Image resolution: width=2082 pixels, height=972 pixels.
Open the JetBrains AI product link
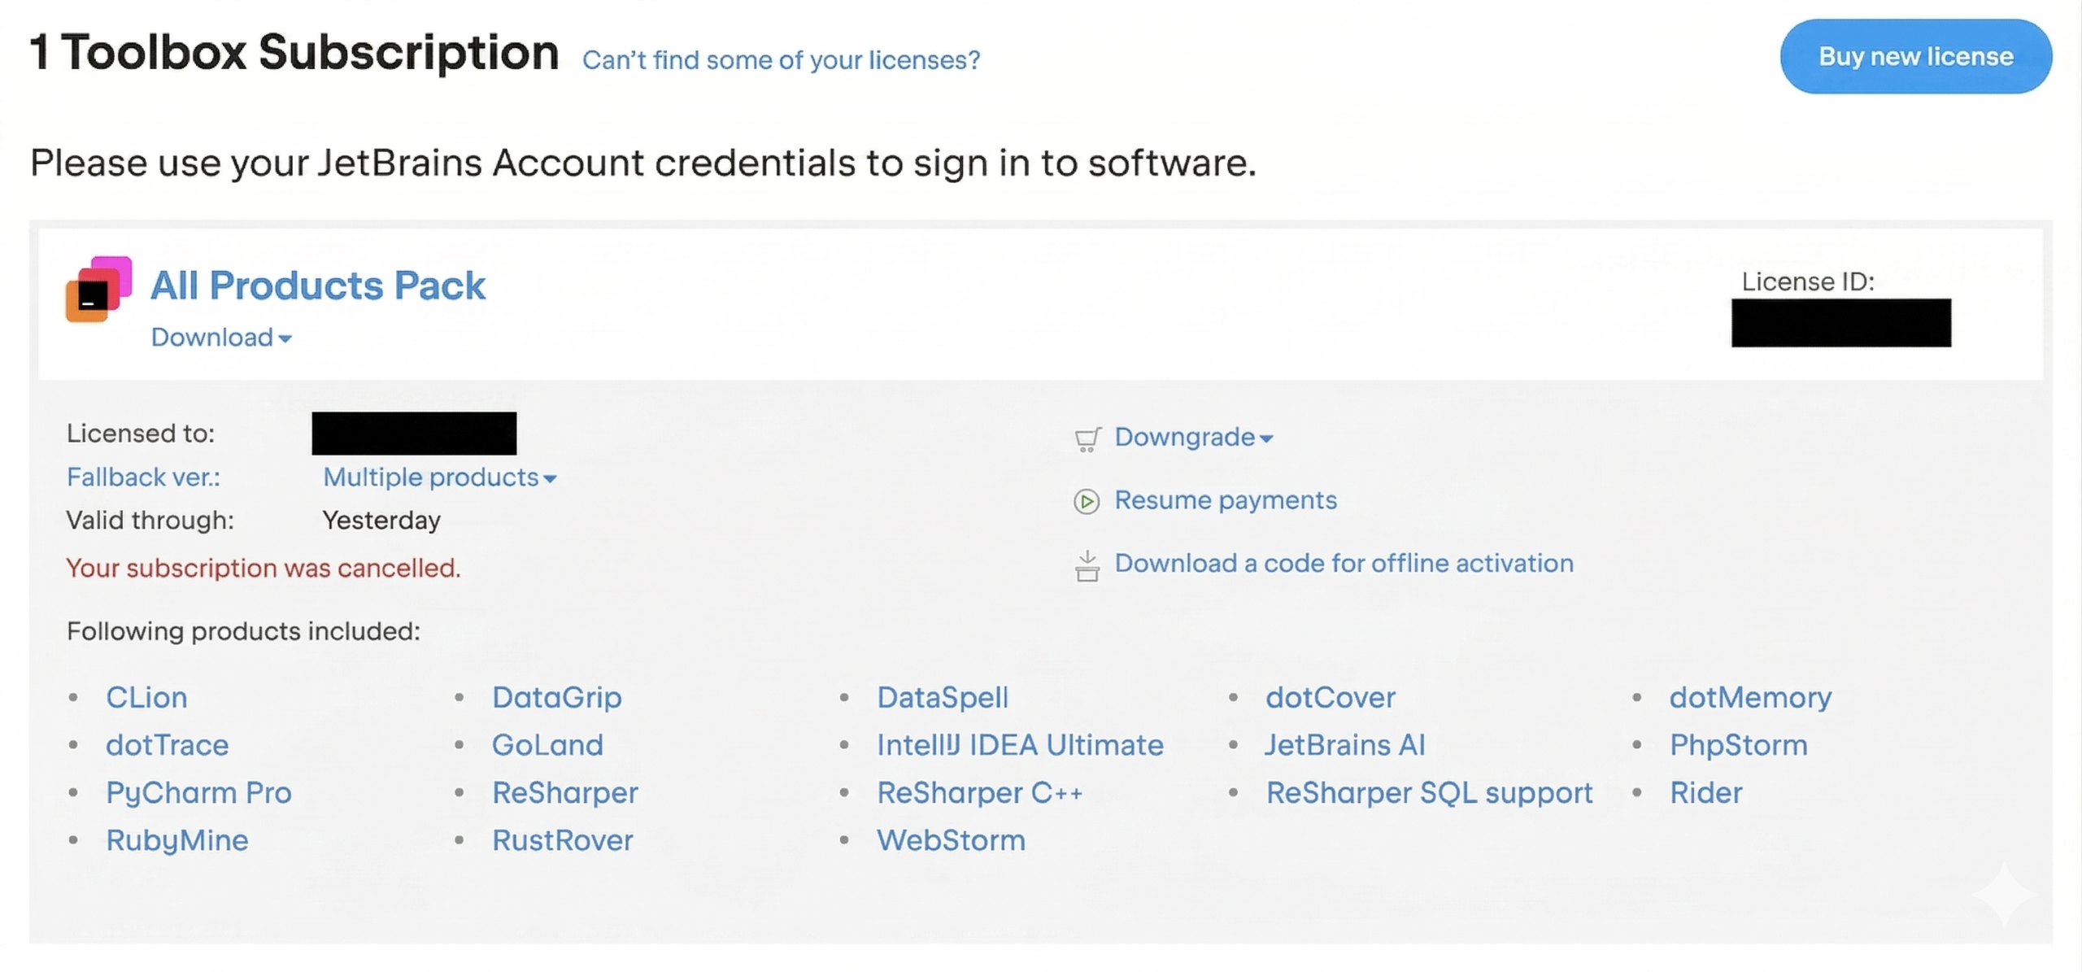tap(1344, 745)
